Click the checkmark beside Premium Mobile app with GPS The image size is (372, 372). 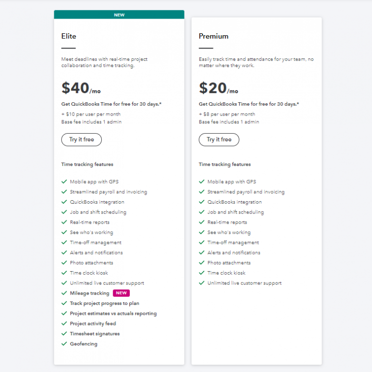point(202,182)
